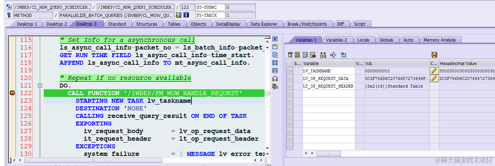Screen dimensions: 495x166
Task: Click the orange save icon above the C column
Action: coord(435,55)
